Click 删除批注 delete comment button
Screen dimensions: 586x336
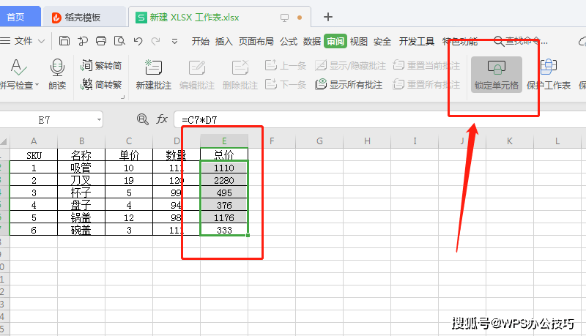[x=240, y=75]
